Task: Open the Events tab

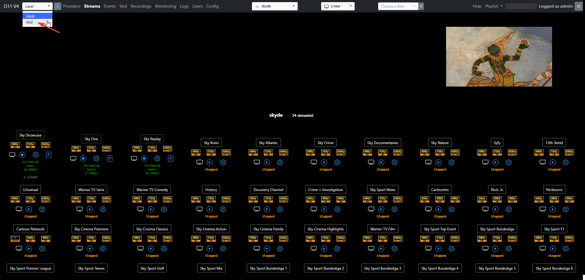Action: point(110,6)
